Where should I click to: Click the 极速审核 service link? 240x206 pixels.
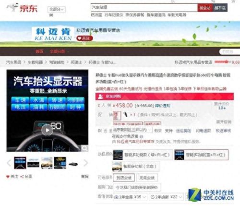pos(224,131)
